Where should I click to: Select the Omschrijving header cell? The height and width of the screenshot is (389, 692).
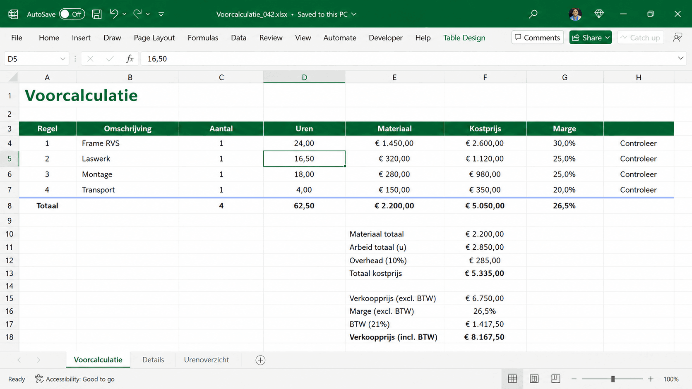[x=127, y=129]
